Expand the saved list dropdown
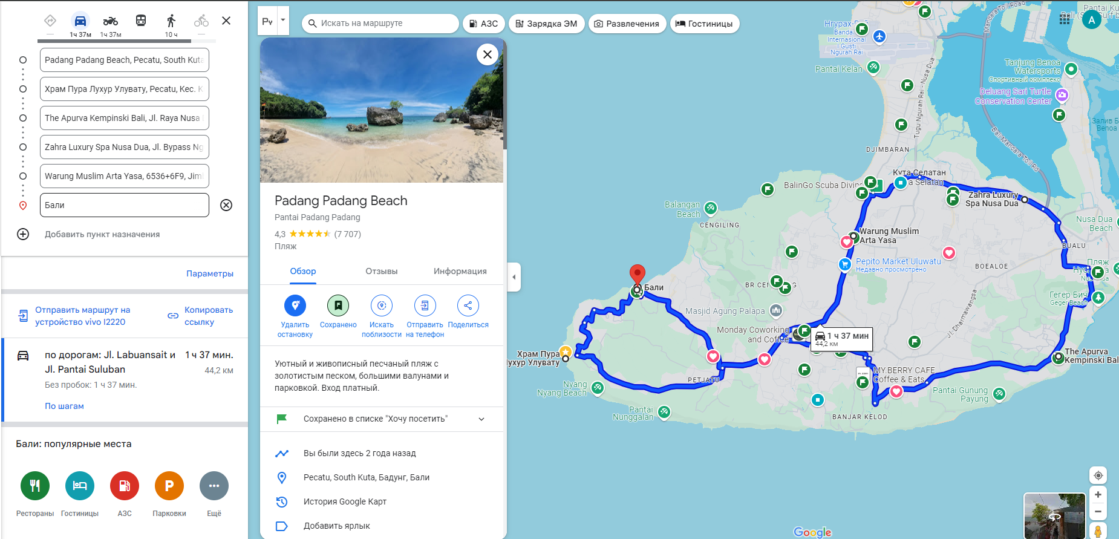1119x539 pixels. [481, 419]
